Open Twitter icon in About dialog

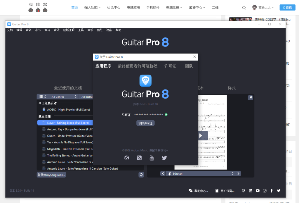tap(164, 158)
